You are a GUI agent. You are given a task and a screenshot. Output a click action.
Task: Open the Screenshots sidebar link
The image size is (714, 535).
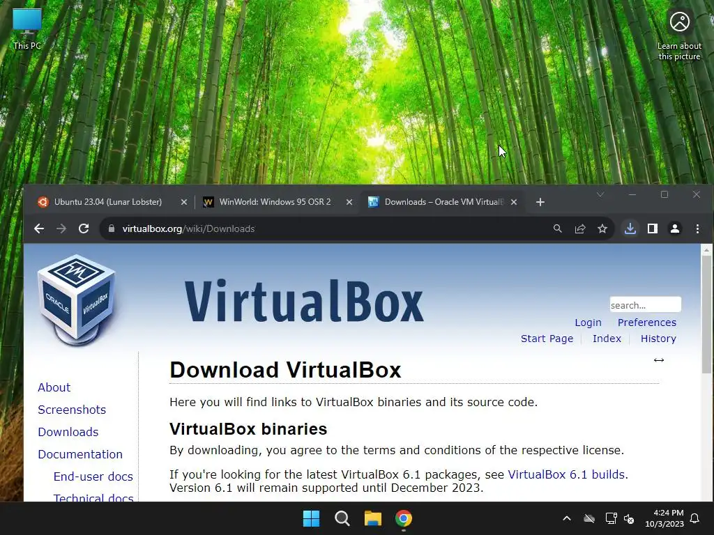[x=72, y=410]
